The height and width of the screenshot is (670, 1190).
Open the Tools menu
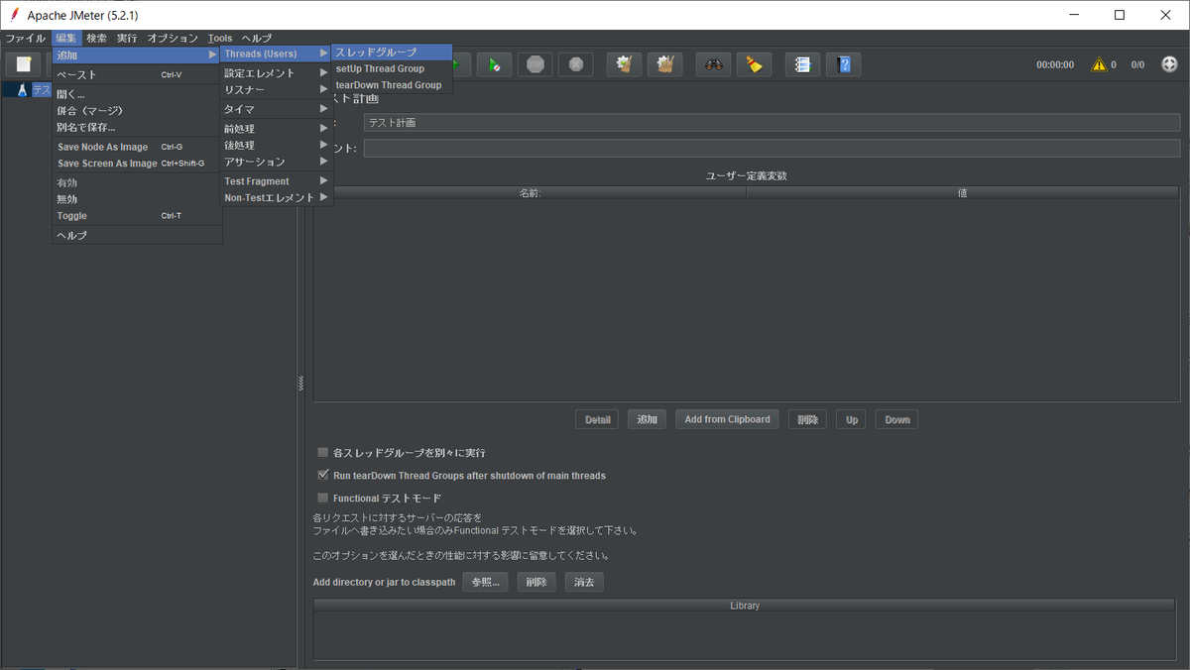click(220, 38)
